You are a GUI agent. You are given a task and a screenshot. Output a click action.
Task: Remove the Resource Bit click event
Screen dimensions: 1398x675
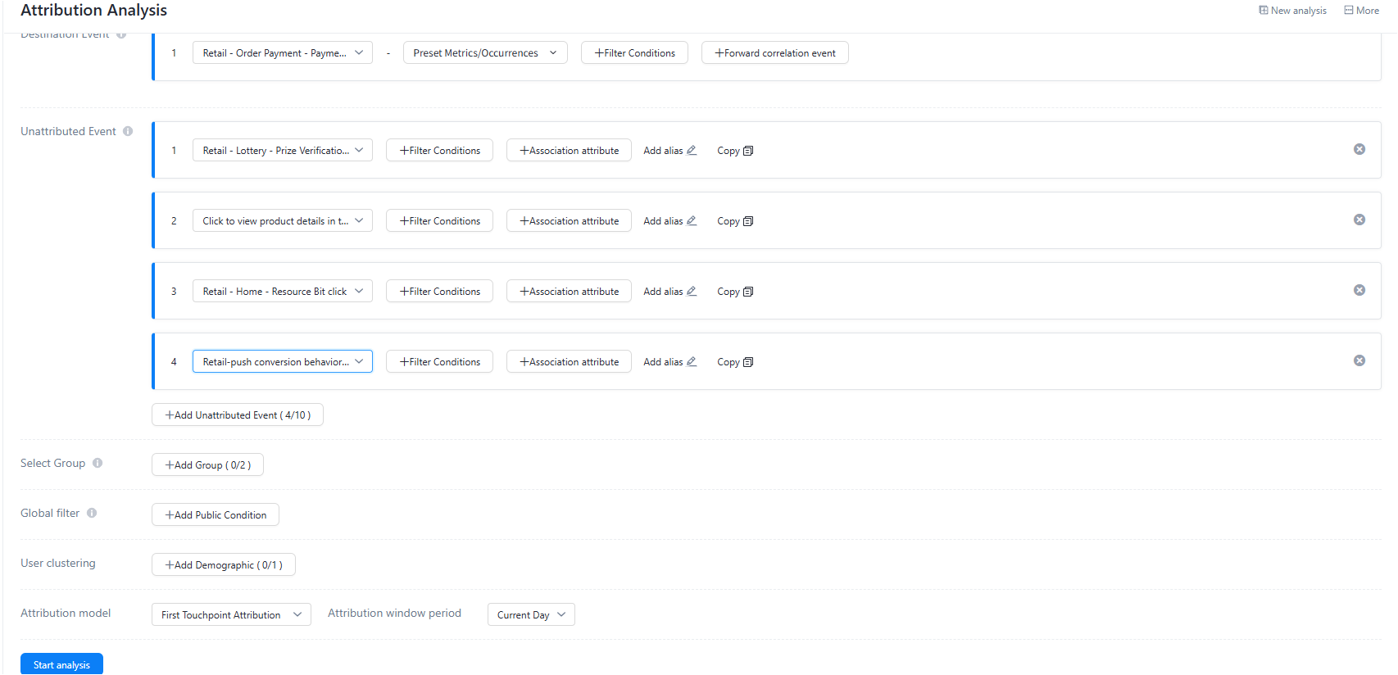[x=1359, y=290]
